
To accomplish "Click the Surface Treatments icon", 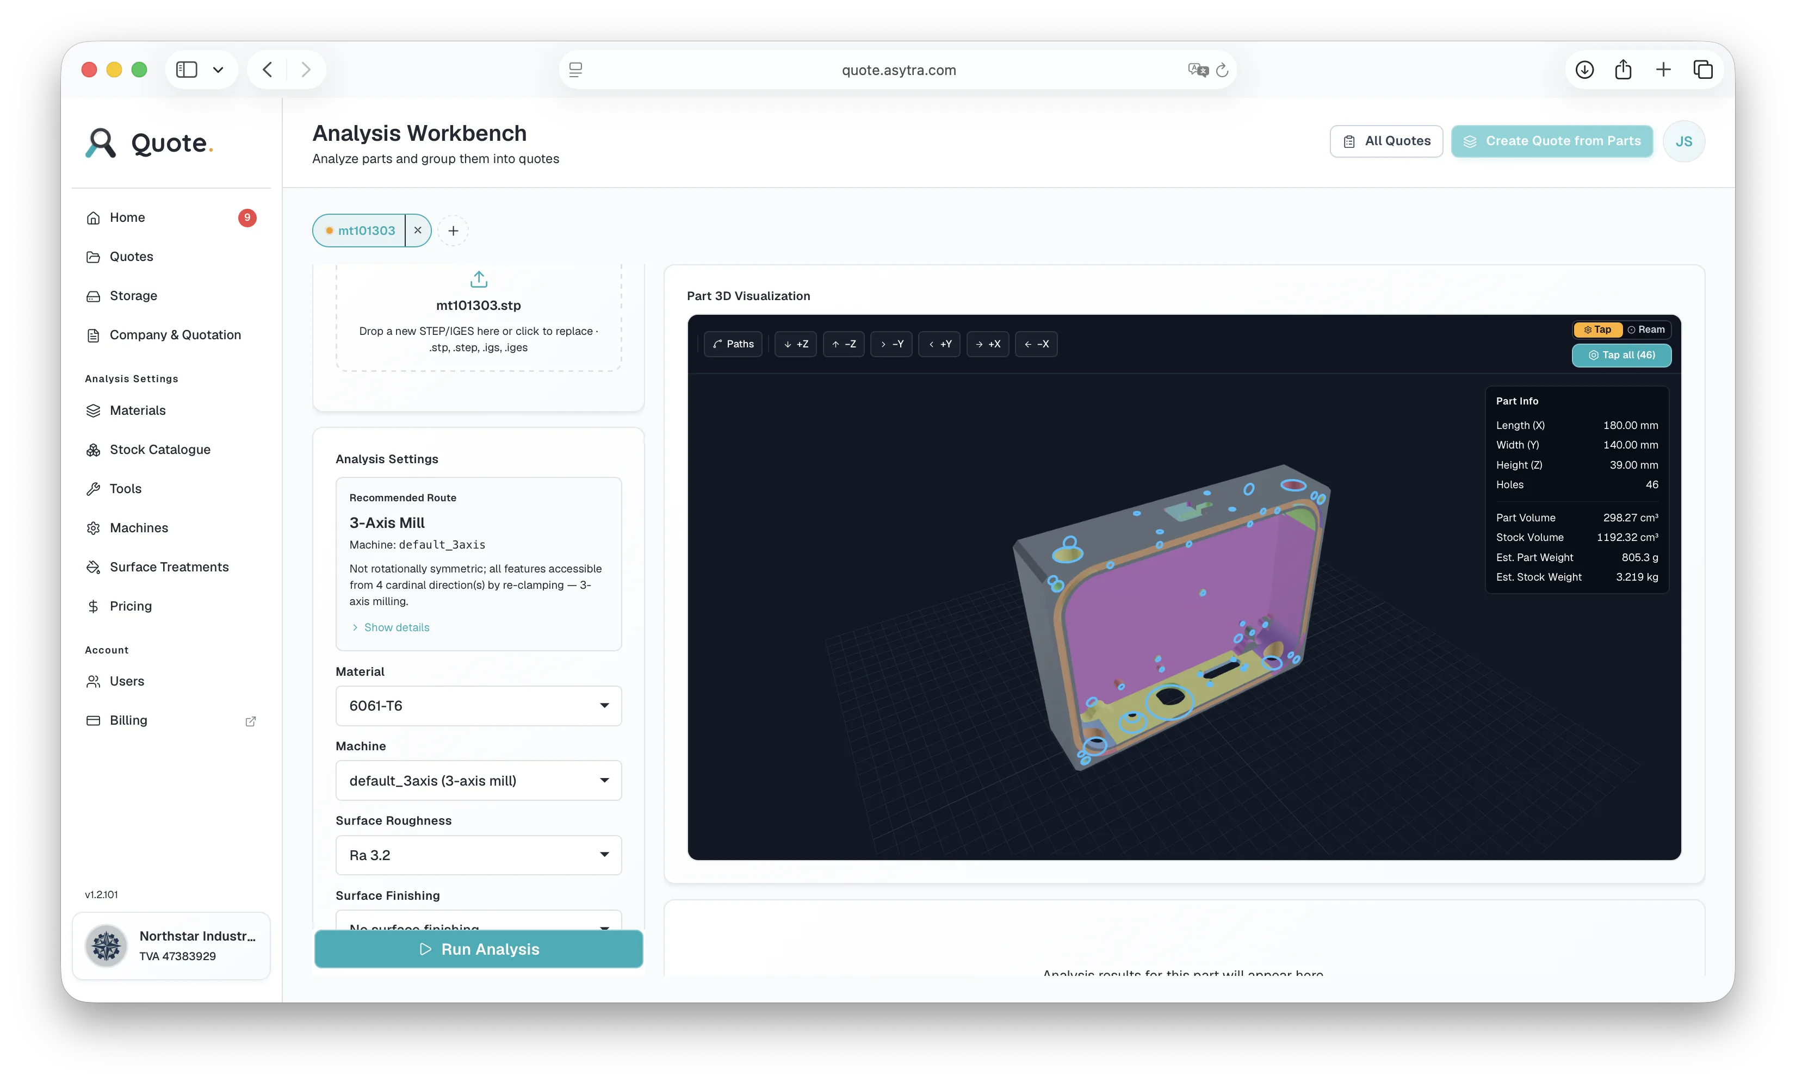I will (x=94, y=567).
